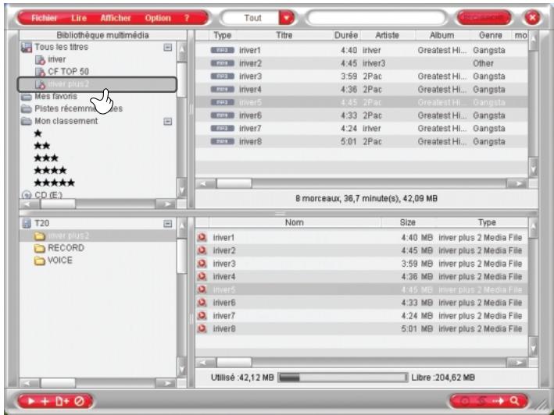Click the right-arrow transfer icon
Image resolution: width=554 pixels, height=415 pixels.
tap(498, 401)
